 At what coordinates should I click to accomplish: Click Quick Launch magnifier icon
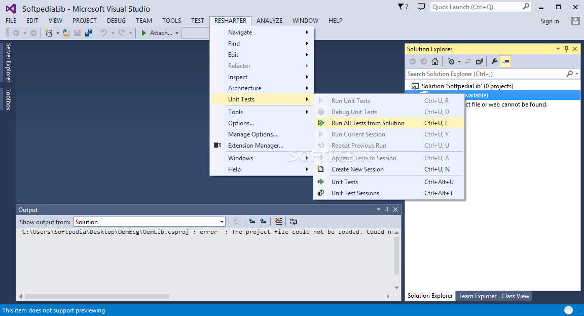526,6
